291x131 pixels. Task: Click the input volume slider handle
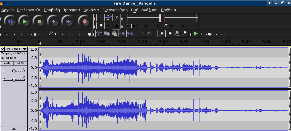pyautogui.click(x=90, y=34)
